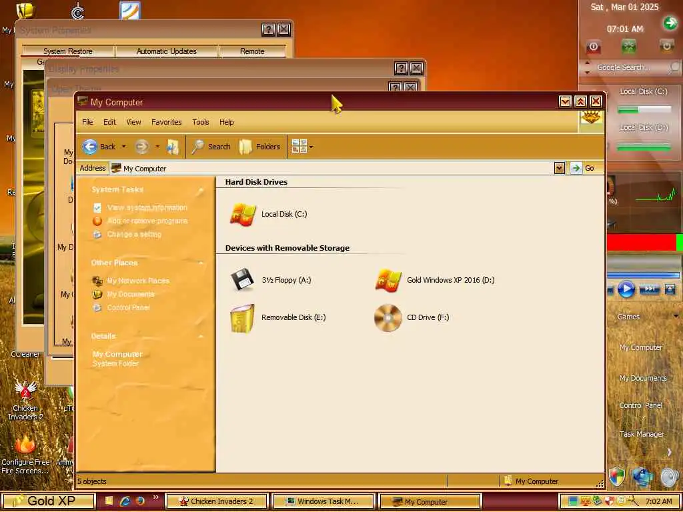Image resolution: width=683 pixels, height=512 pixels.
Task: Click the Go button
Action: [583, 168]
